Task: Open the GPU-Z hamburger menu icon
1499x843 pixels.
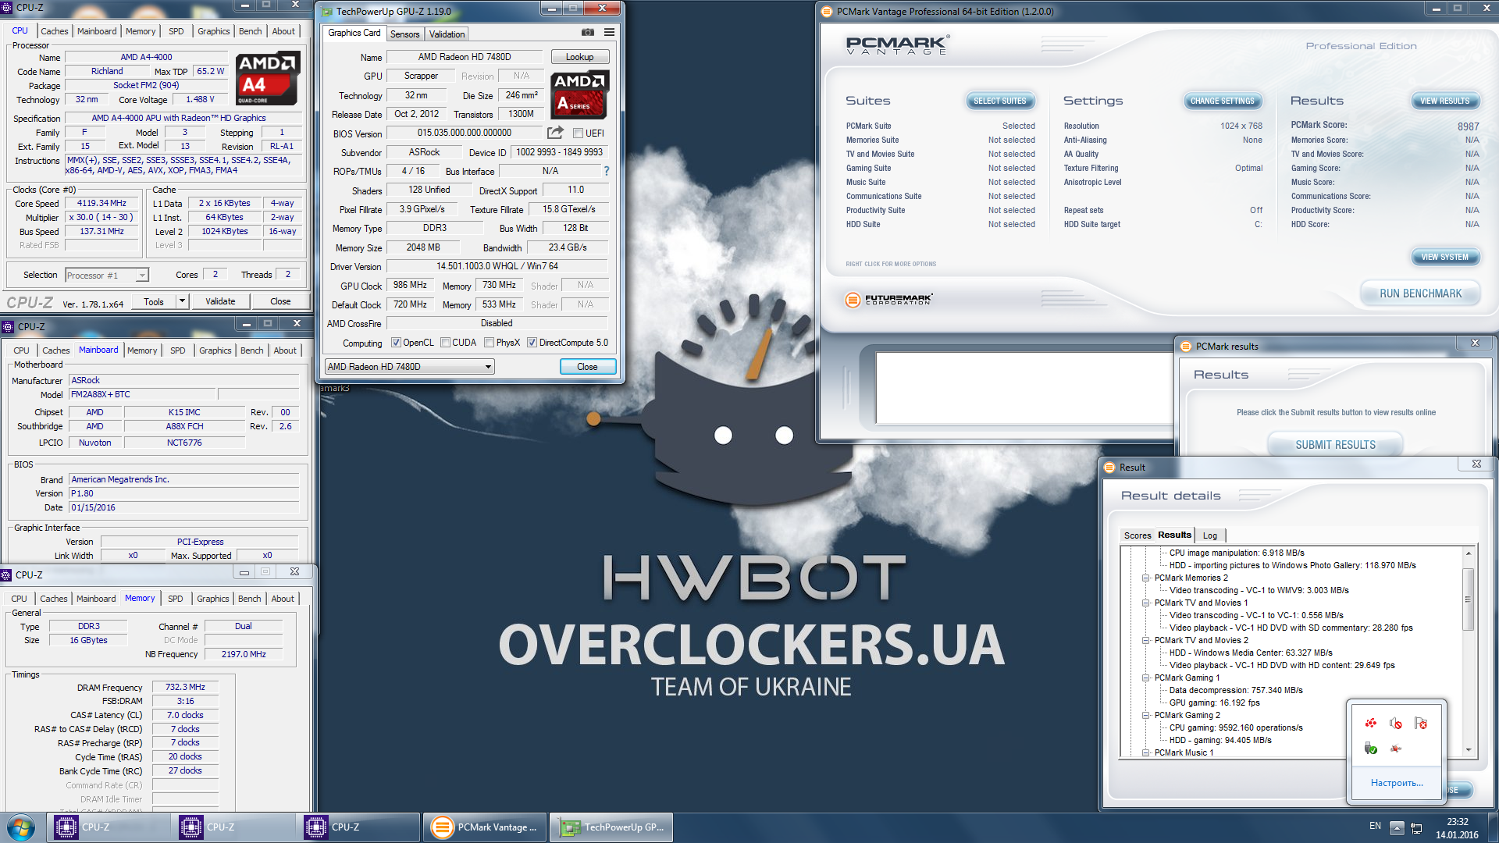Action: coord(609,33)
